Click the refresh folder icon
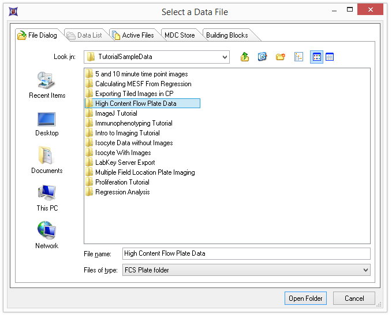The width and height of the screenshot is (392, 317). [x=262, y=57]
